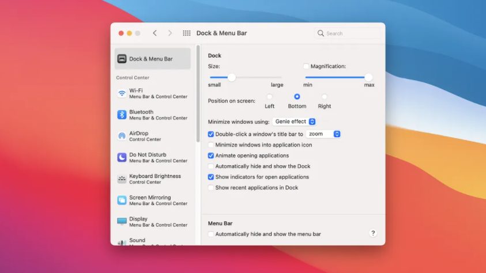Click the sidebar vertical scrollbar
This screenshot has height=273, width=486.
click(x=198, y=94)
